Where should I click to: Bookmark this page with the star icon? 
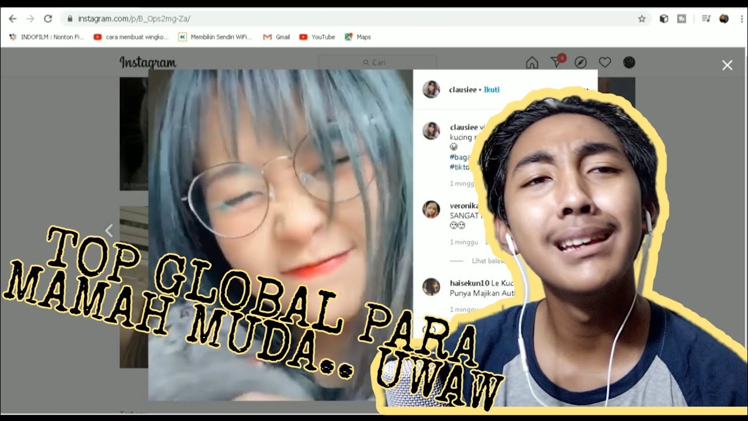(642, 19)
